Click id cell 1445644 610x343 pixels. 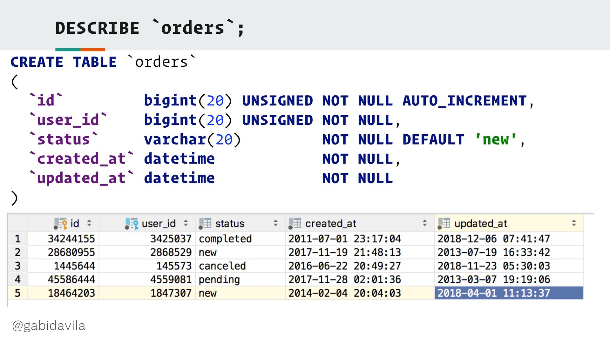pyautogui.click(x=64, y=266)
